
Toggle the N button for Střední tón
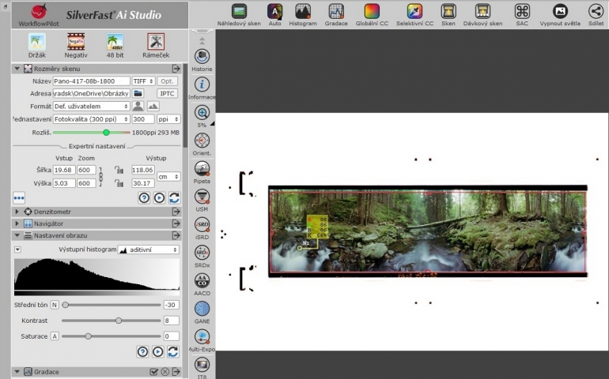pos(55,305)
